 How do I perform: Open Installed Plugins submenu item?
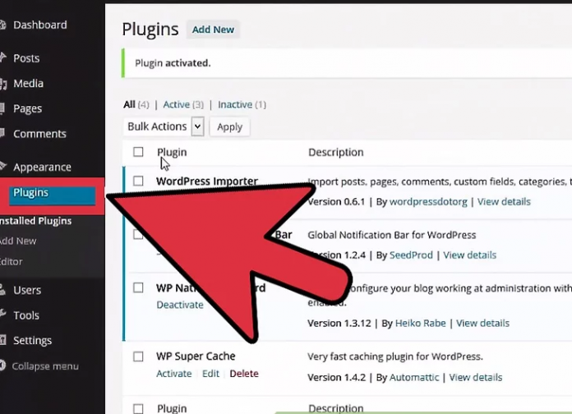coord(36,221)
